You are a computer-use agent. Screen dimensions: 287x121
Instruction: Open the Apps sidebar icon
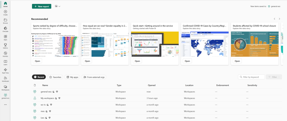(x=5, y=38)
